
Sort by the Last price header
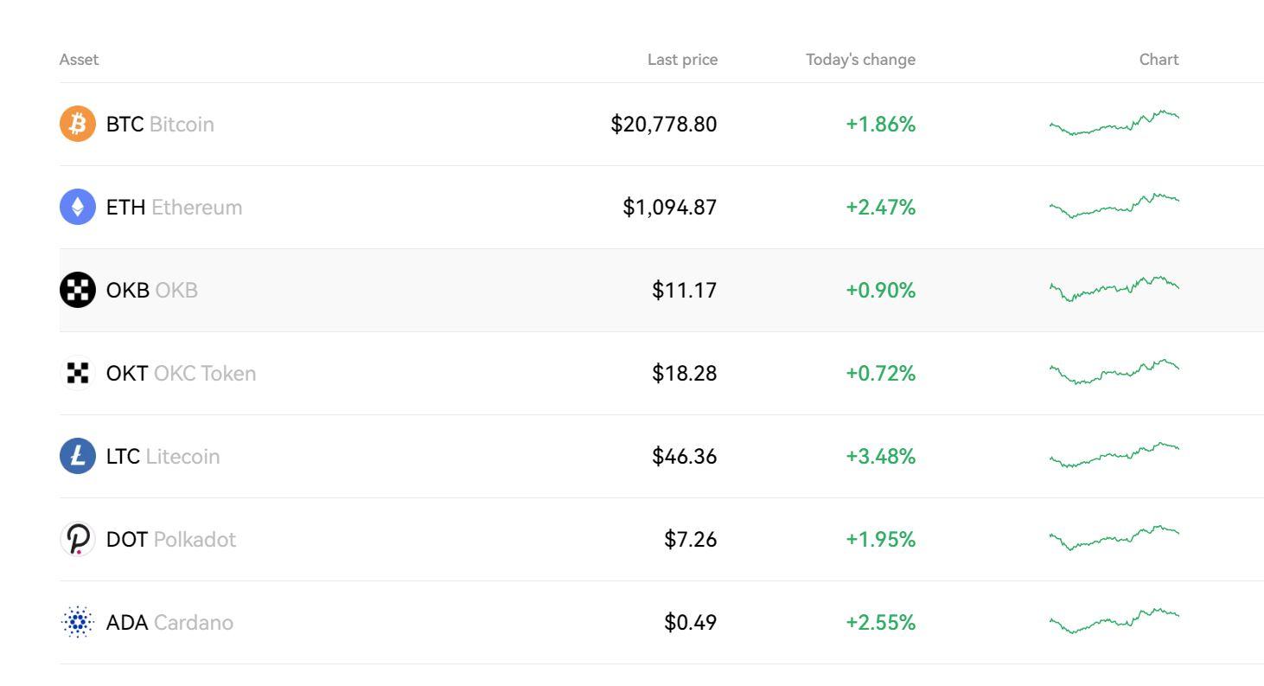click(x=682, y=60)
